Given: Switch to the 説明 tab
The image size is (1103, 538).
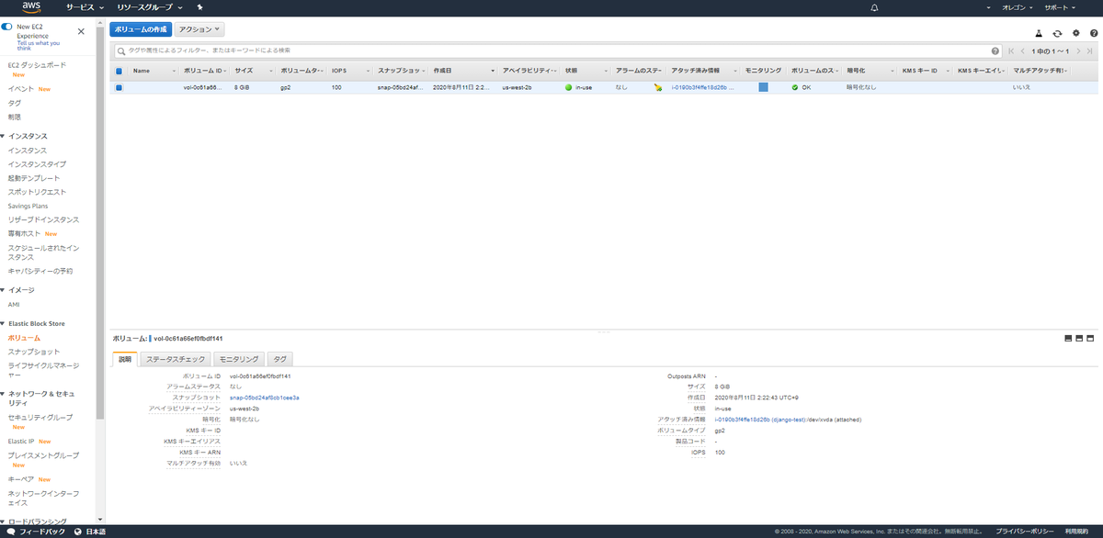Looking at the screenshot, I should coord(125,359).
